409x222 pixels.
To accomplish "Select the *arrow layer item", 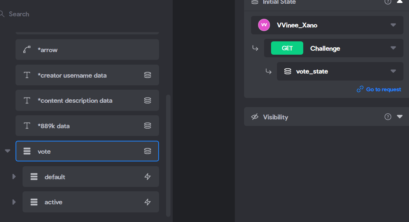I will pos(87,49).
